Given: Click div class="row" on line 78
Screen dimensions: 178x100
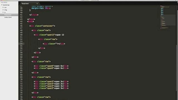Looking at the screenshot, I should [x=41, y=97].
